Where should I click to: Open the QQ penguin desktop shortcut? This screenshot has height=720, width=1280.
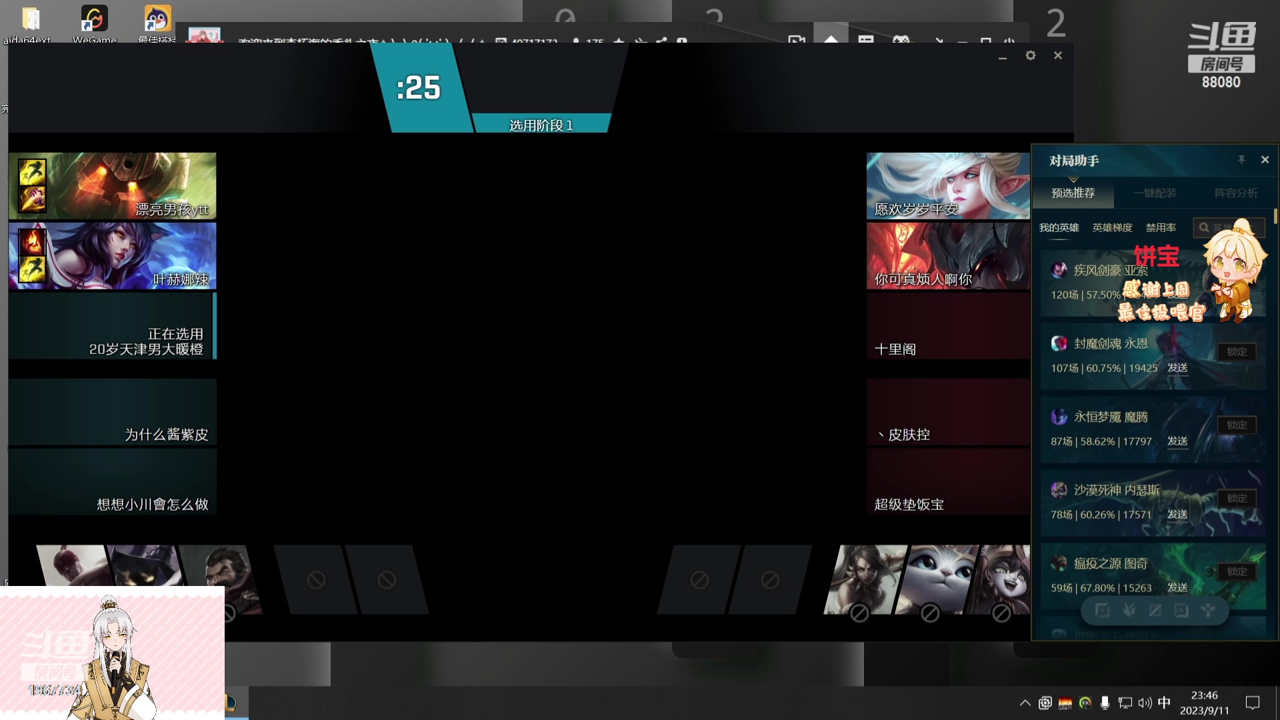(157, 23)
